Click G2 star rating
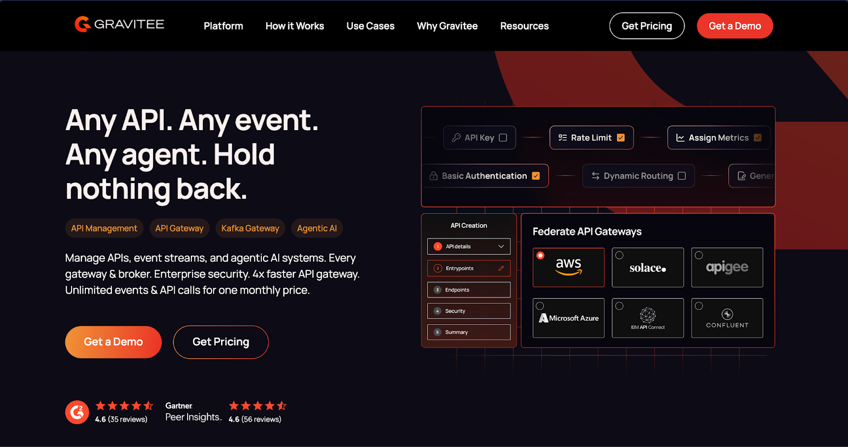Image resolution: width=848 pixels, height=447 pixels. tap(124, 406)
